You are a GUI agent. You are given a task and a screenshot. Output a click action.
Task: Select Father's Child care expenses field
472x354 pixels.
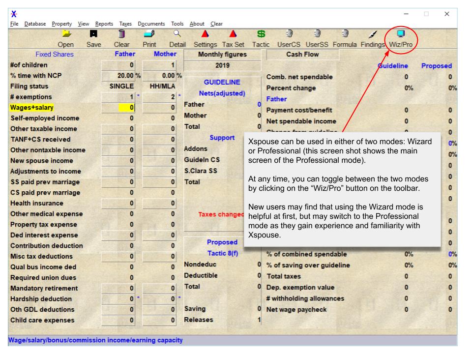(x=118, y=320)
